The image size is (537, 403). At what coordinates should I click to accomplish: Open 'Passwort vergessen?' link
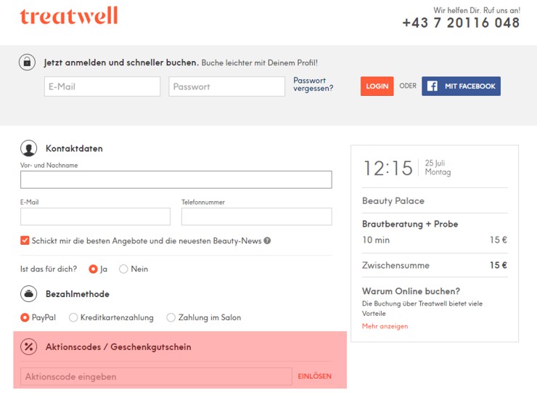pos(313,84)
